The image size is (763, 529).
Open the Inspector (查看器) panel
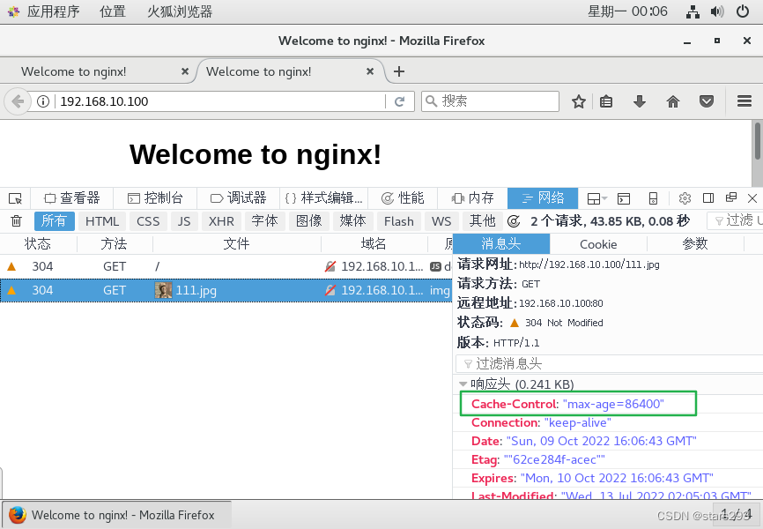(72, 198)
